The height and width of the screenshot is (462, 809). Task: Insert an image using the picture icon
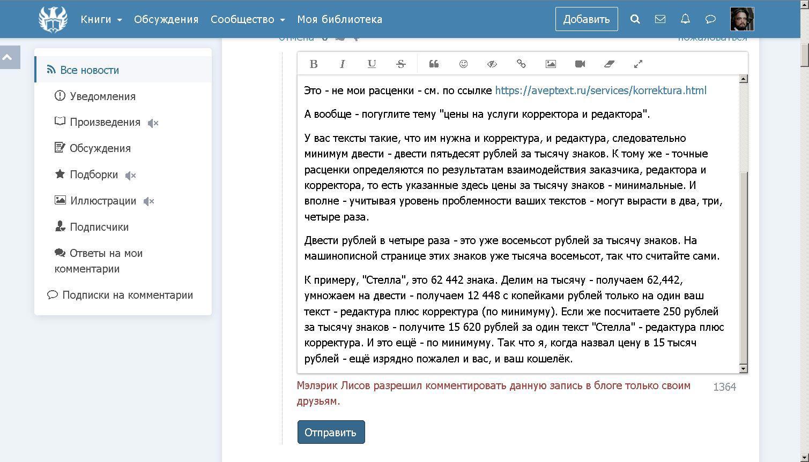[551, 64]
